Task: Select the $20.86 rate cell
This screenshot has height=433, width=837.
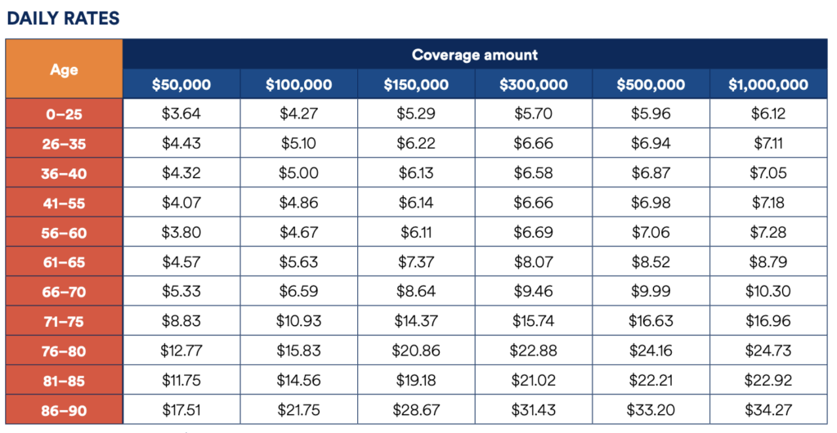Action: pyautogui.click(x=416, y=350)
